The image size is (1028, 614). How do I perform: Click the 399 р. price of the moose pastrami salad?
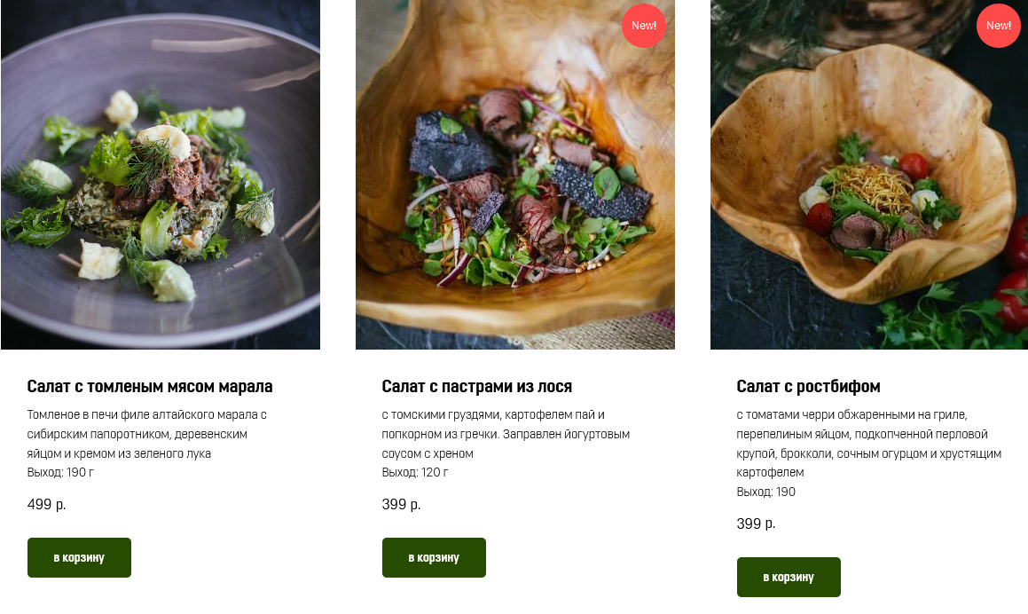click(x=402, y=505)
